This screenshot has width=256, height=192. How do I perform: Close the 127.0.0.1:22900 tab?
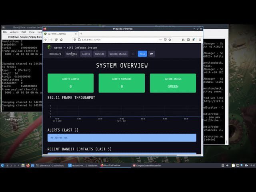tap(76, 34)
